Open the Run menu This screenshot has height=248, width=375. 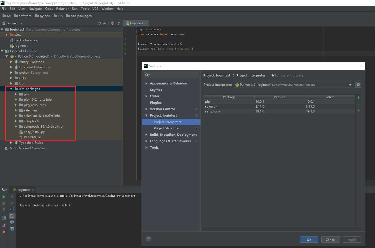coord(75,9)
